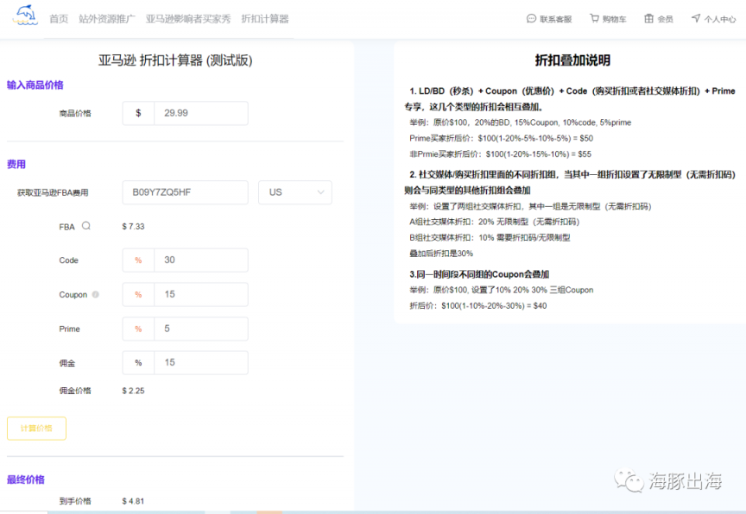Click the percent sign beside Coupon field
Screen dimensions: 746x514
138,295
